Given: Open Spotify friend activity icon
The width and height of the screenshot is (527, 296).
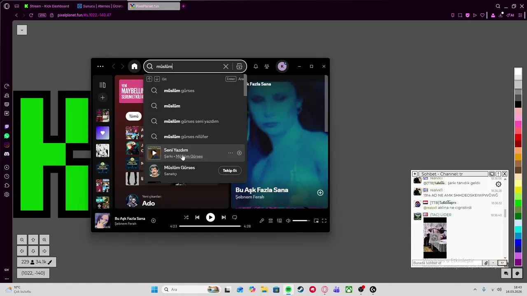Looking at the screenshot, I should point(267,66).
